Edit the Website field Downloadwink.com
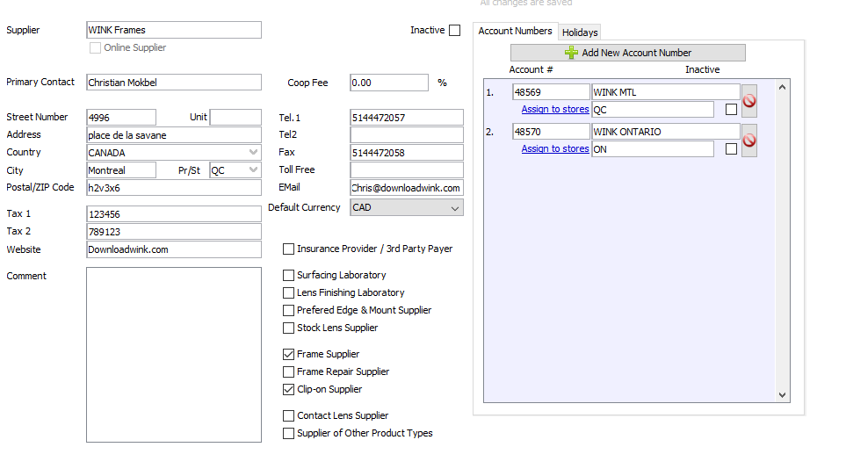 click(174, 249)
